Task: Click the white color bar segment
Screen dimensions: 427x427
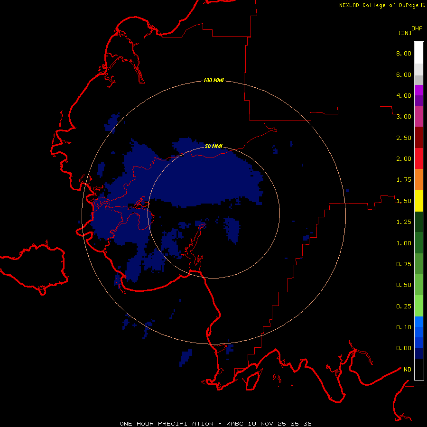Action: (419, 53)
